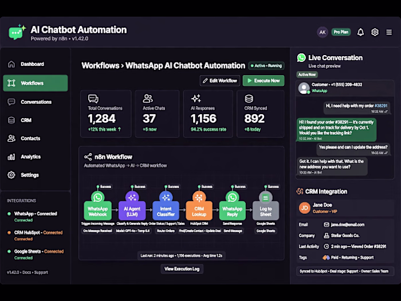Click CRM Synced database icon
The height and width of the screenshot is (301, 401).
249,99
